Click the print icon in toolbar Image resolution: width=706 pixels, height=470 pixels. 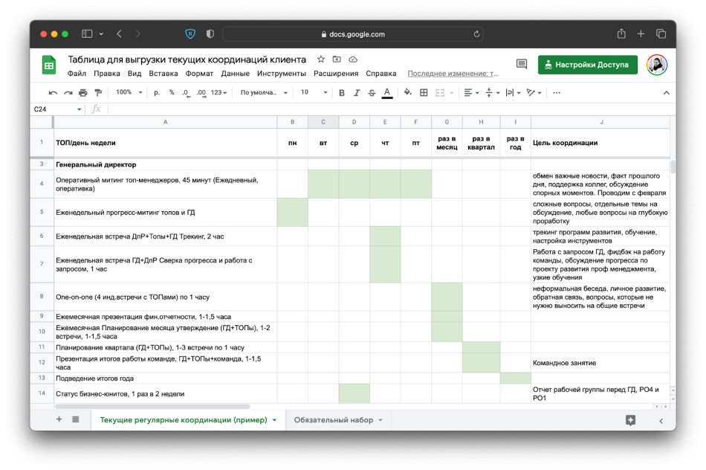(x=82, y=93)
